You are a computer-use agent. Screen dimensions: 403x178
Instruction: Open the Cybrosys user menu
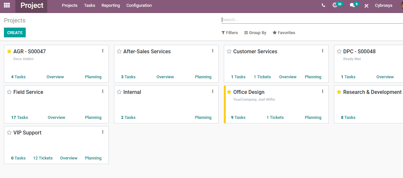(x=384, y=6)
